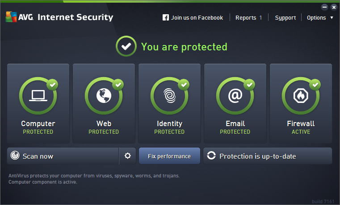Click the Scan now radar icon
340x205 pixels.
click(x=15, y=156)
